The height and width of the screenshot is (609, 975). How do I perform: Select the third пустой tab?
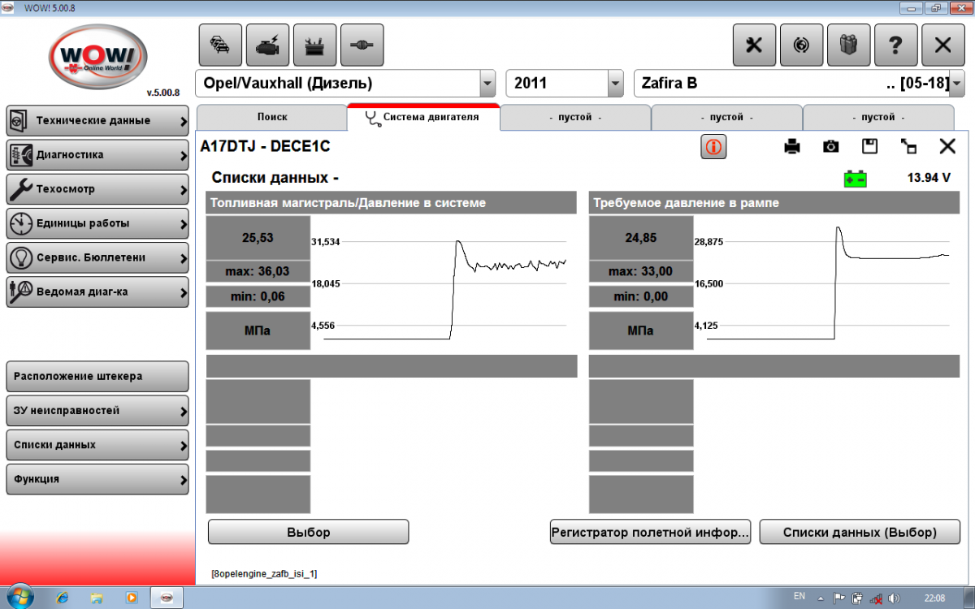(x=878, y=118)
